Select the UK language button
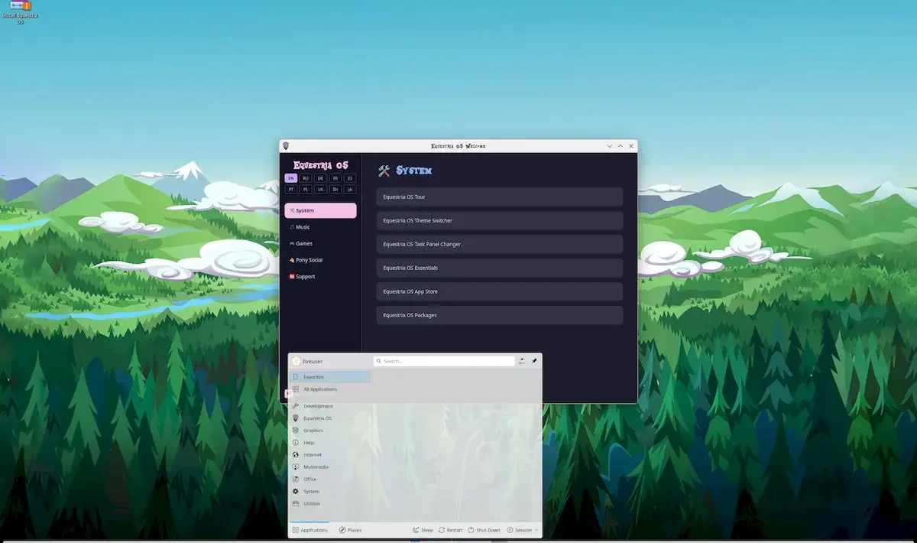The image size is (917, 543). click(321, 189)
